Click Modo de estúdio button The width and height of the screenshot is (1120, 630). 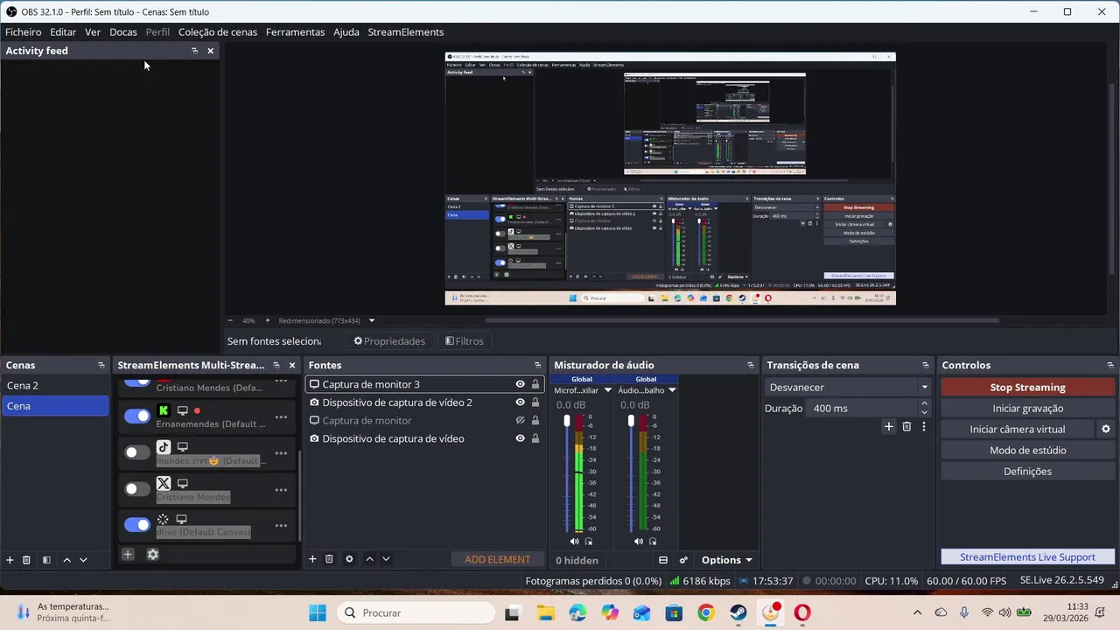(x=1028, y=450)
